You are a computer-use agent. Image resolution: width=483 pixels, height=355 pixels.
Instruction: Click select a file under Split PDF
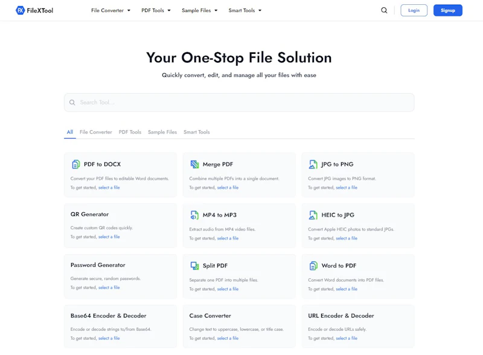(228, 289)
